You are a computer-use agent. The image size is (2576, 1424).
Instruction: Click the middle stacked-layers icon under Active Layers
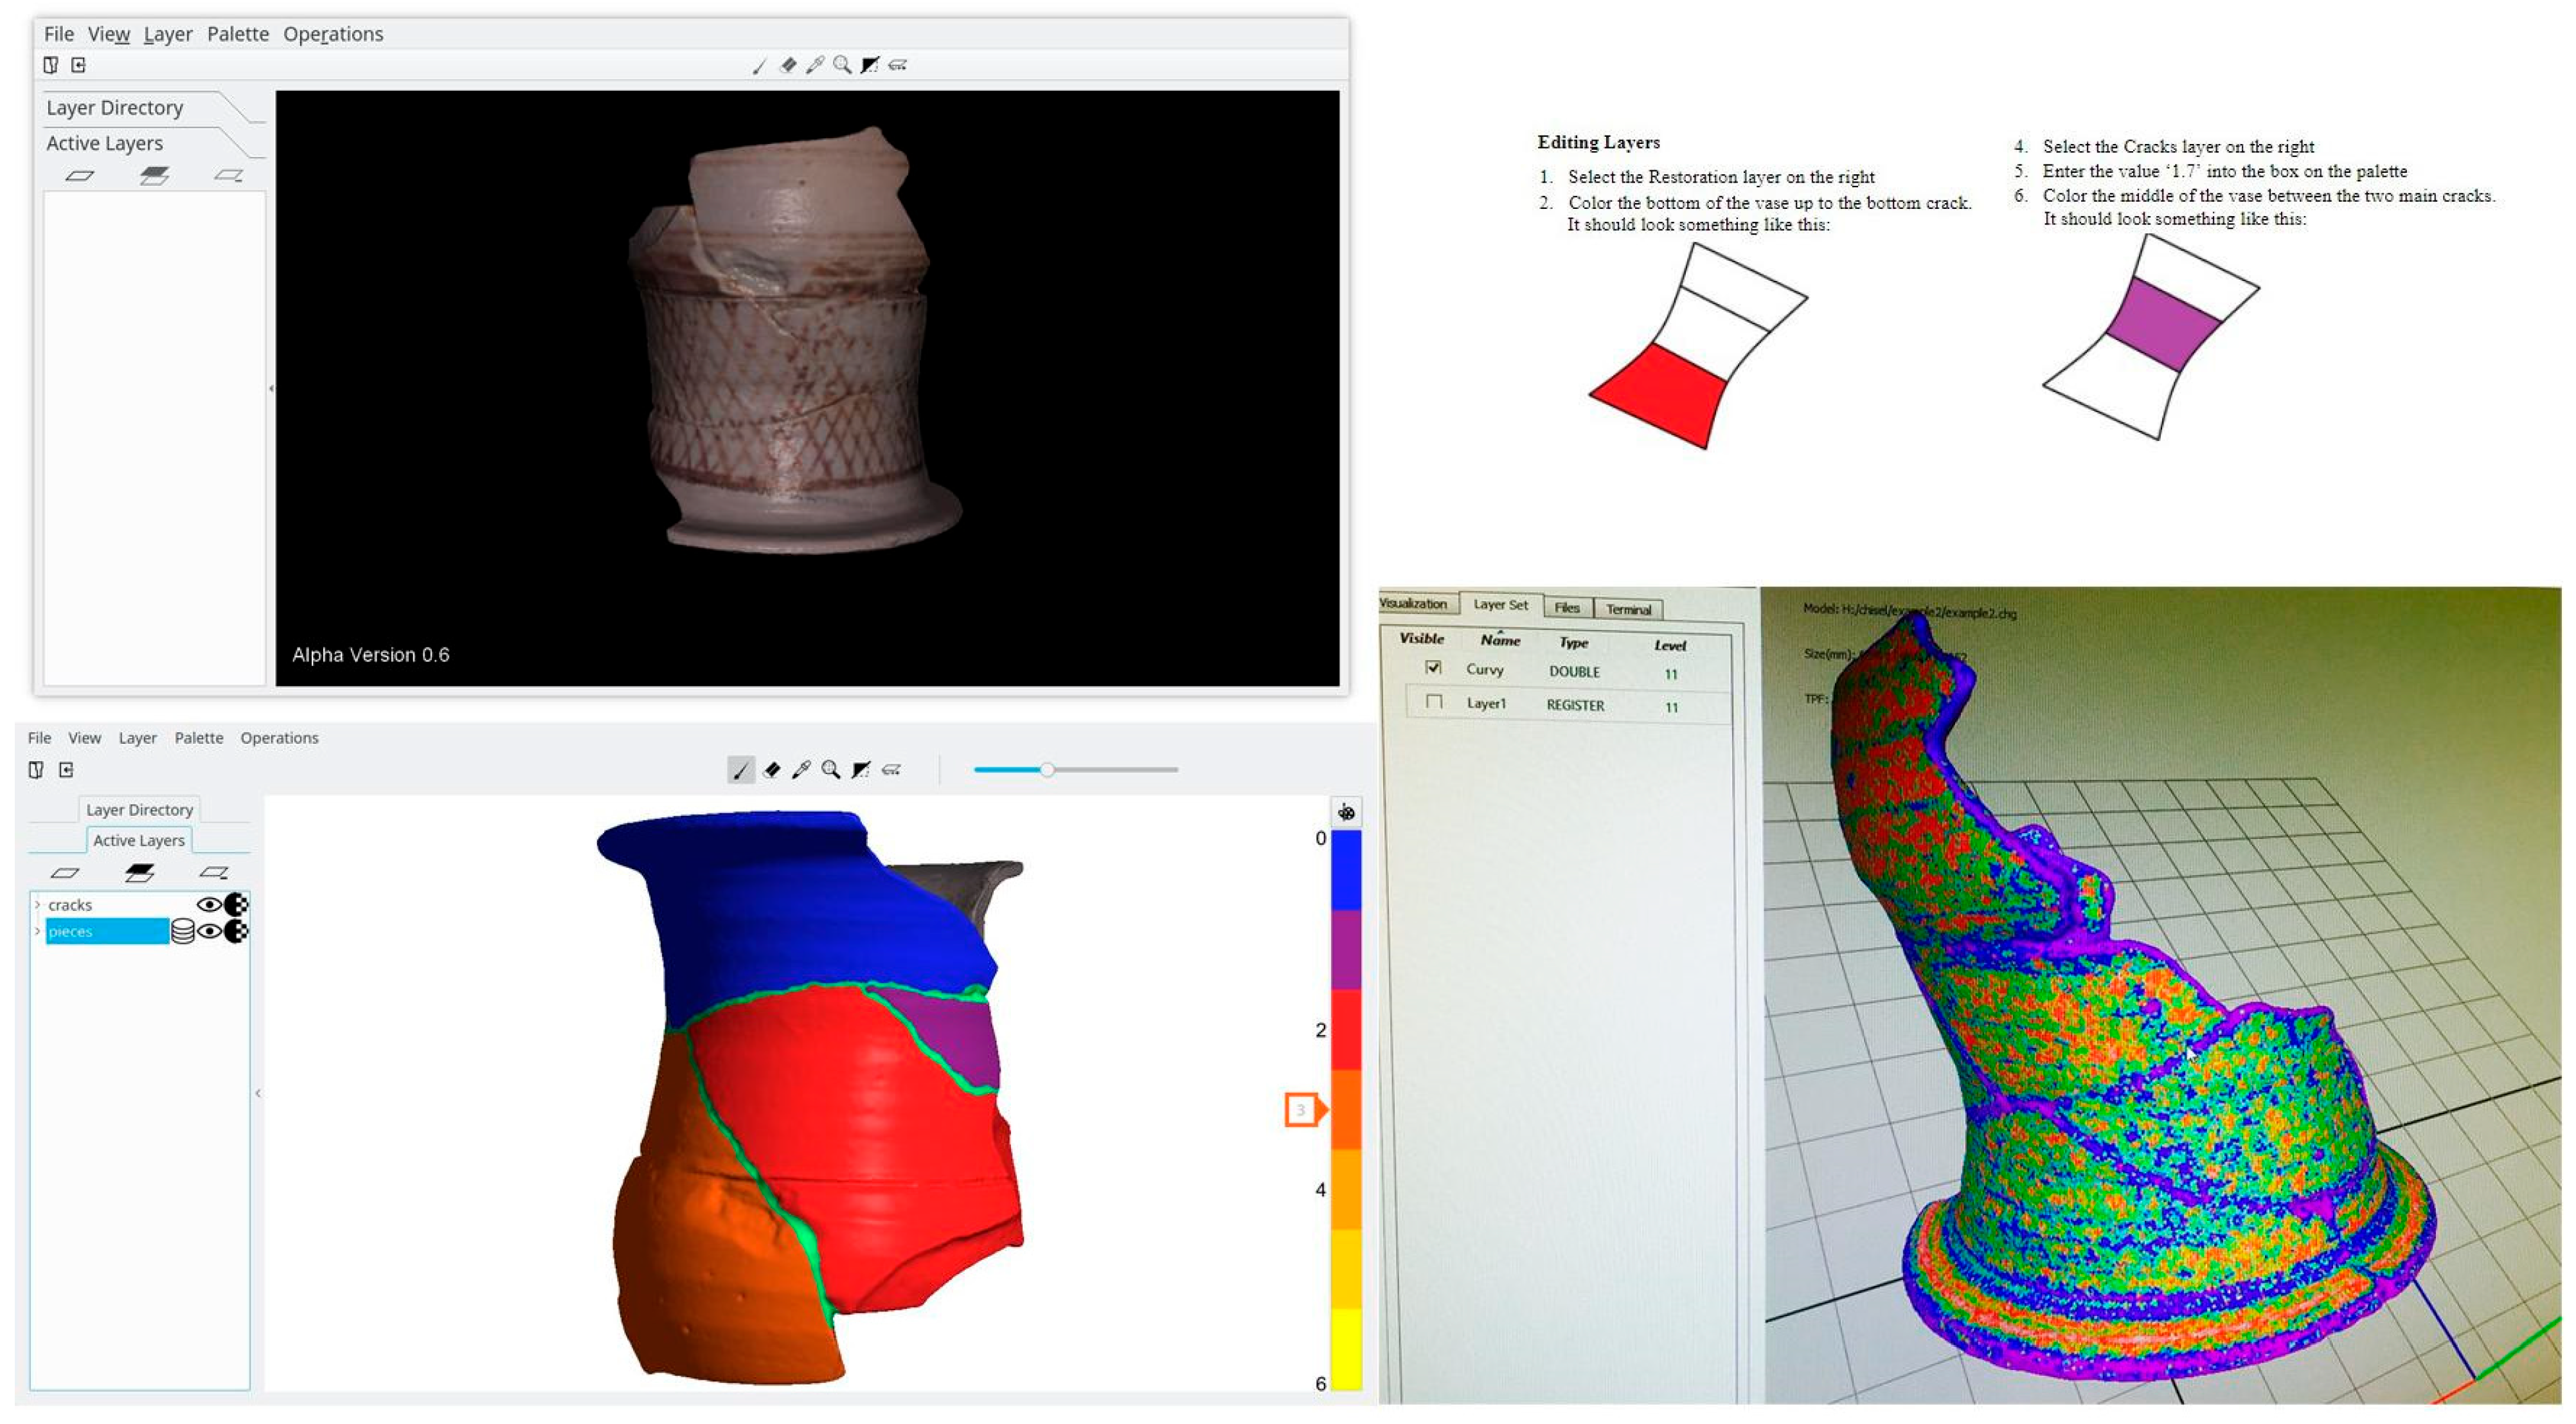[x=139, y=873]
